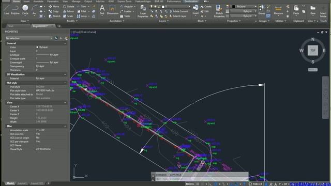Select the Line drawing tool
Screen dimensions: 331x186
(x=7, y=10)
